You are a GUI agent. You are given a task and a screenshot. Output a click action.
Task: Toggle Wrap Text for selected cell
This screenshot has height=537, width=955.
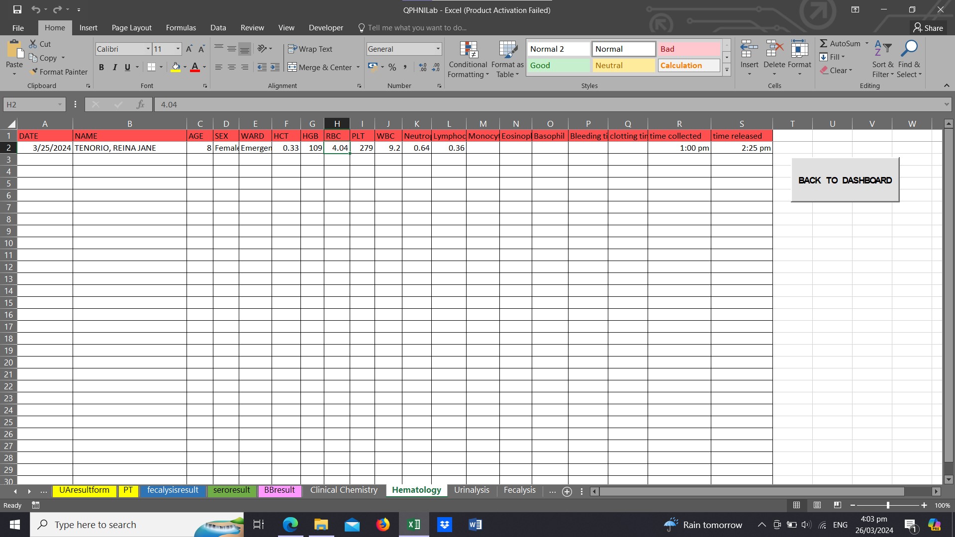click(x=310, y=49)
